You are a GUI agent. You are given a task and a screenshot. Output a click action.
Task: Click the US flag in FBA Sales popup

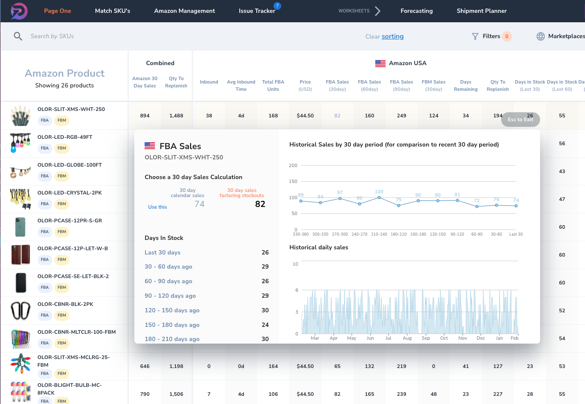pos(150,146)
